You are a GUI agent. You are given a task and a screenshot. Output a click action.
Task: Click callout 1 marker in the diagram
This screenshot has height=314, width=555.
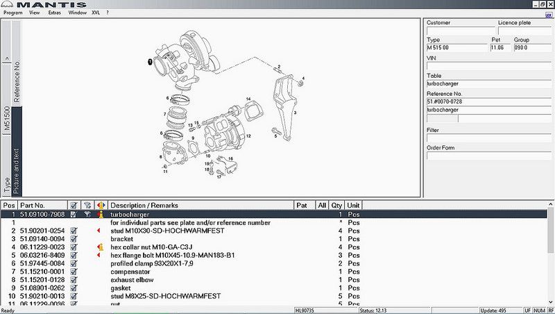(x=150, y=62)
